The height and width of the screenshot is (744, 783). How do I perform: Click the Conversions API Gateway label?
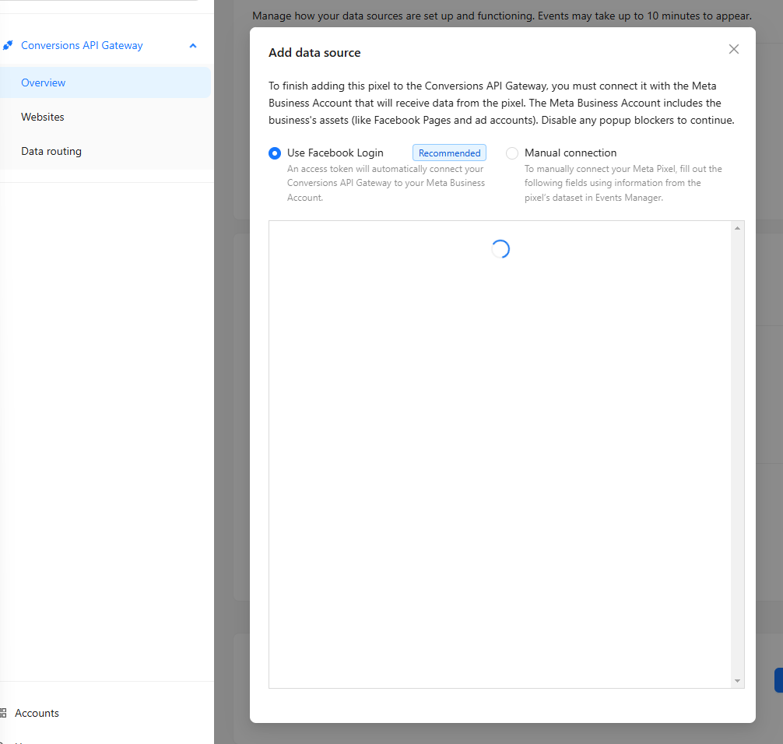pyautogui.click(x=82, y=45)
